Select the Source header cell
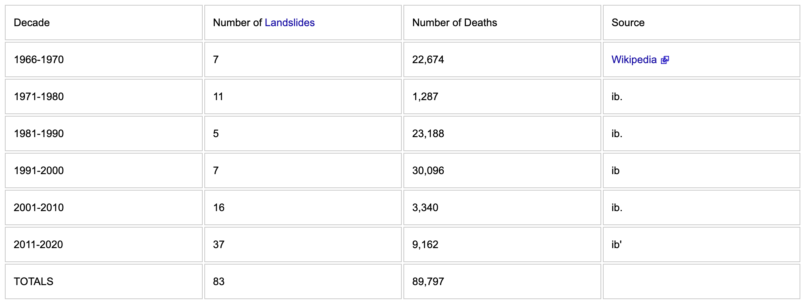 tap(701, 23)
